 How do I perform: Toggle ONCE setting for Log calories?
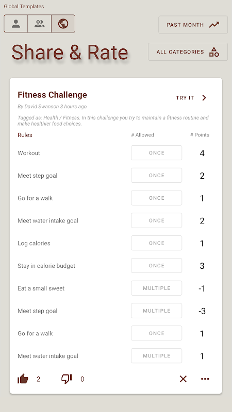click(x=157, y=243)
